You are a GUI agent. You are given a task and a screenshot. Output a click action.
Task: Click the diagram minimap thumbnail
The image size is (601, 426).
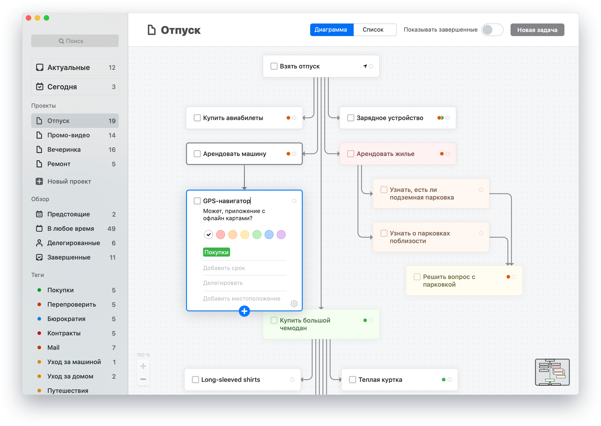tap(552, 372)
